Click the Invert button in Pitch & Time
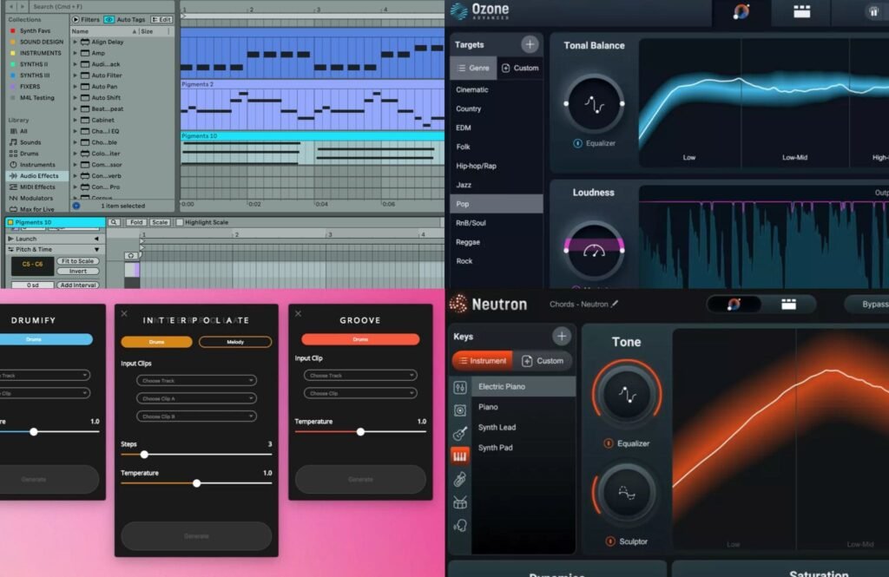The width and height of the screenshot is (889, 577). (x=77, y=272)
